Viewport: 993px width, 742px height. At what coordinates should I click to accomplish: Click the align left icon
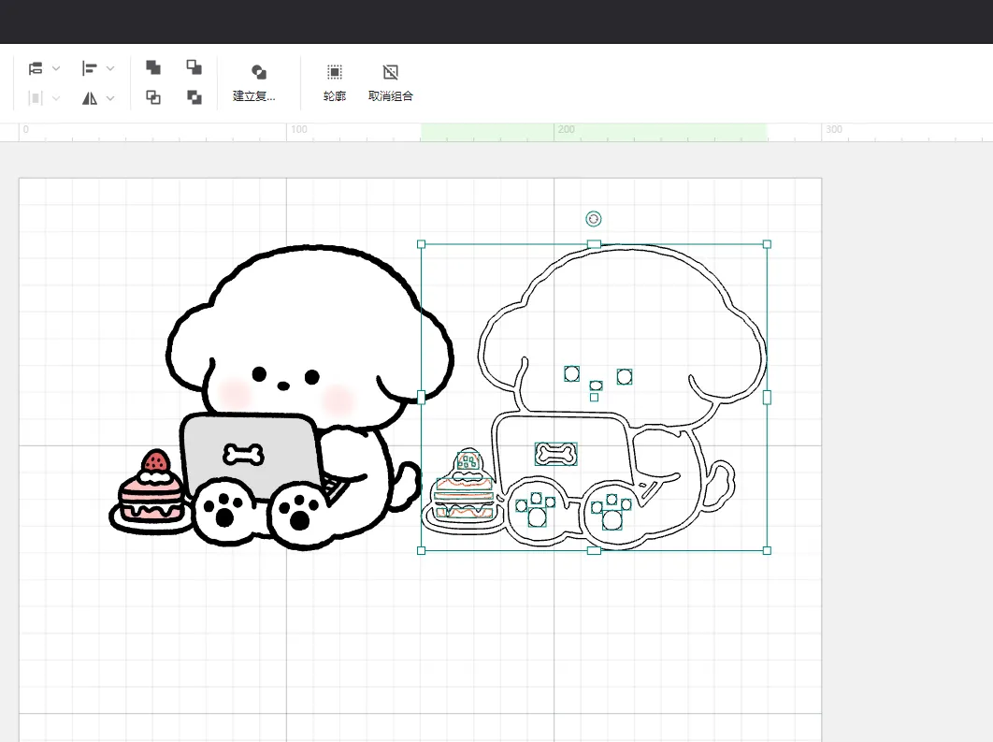(89, 68)
